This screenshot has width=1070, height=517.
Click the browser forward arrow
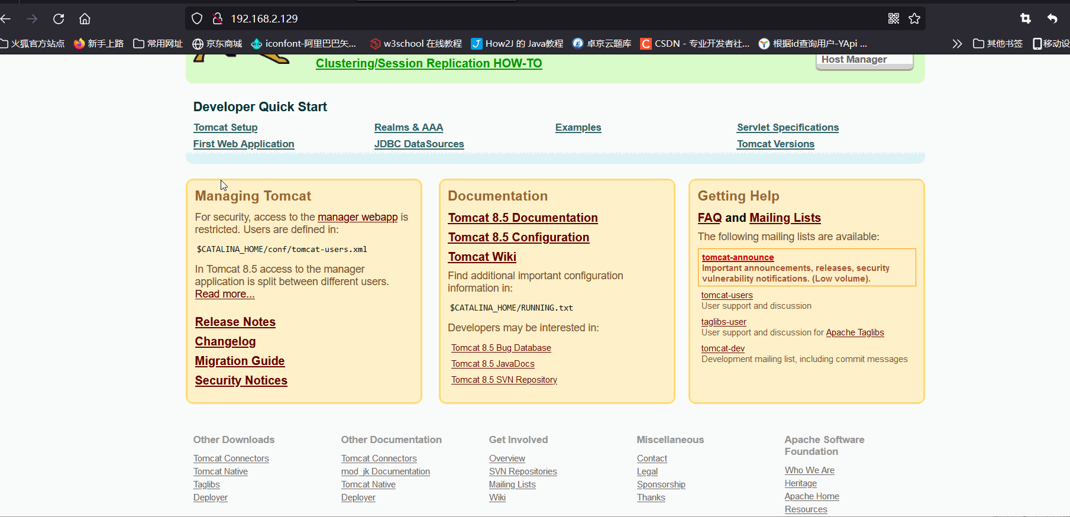tap(32, 19)
